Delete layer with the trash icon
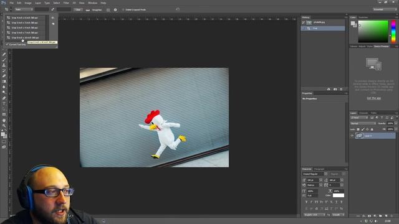 click(392, 216)
